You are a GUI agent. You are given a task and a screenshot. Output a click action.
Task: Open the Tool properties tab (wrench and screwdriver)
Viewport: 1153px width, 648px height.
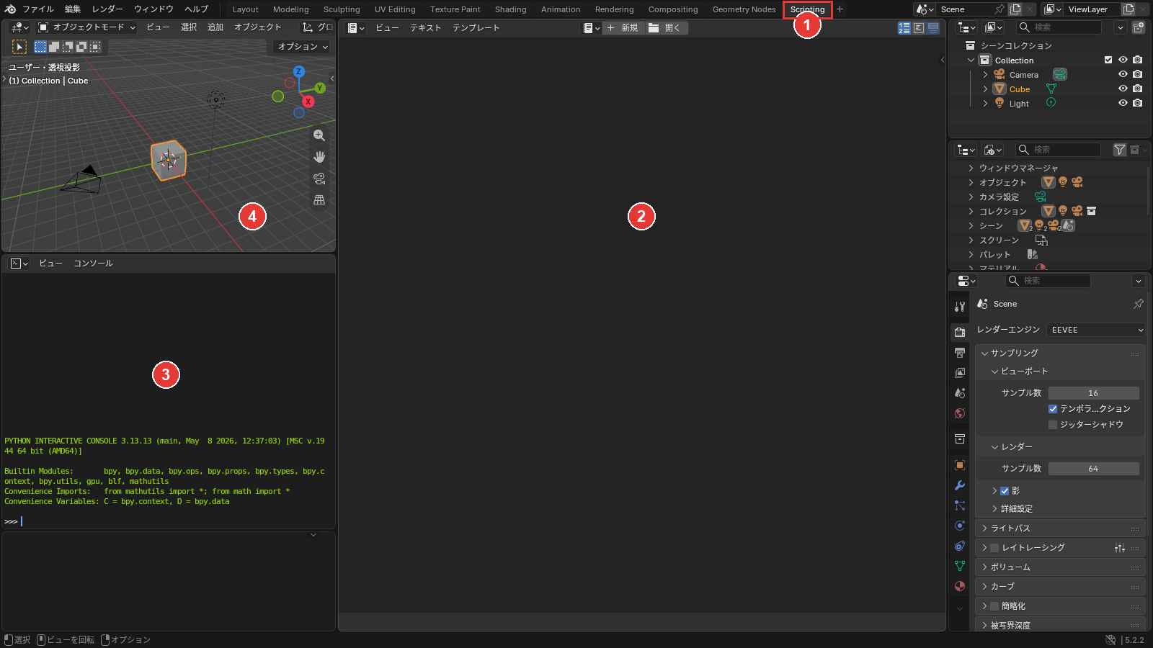pos(960,307)
